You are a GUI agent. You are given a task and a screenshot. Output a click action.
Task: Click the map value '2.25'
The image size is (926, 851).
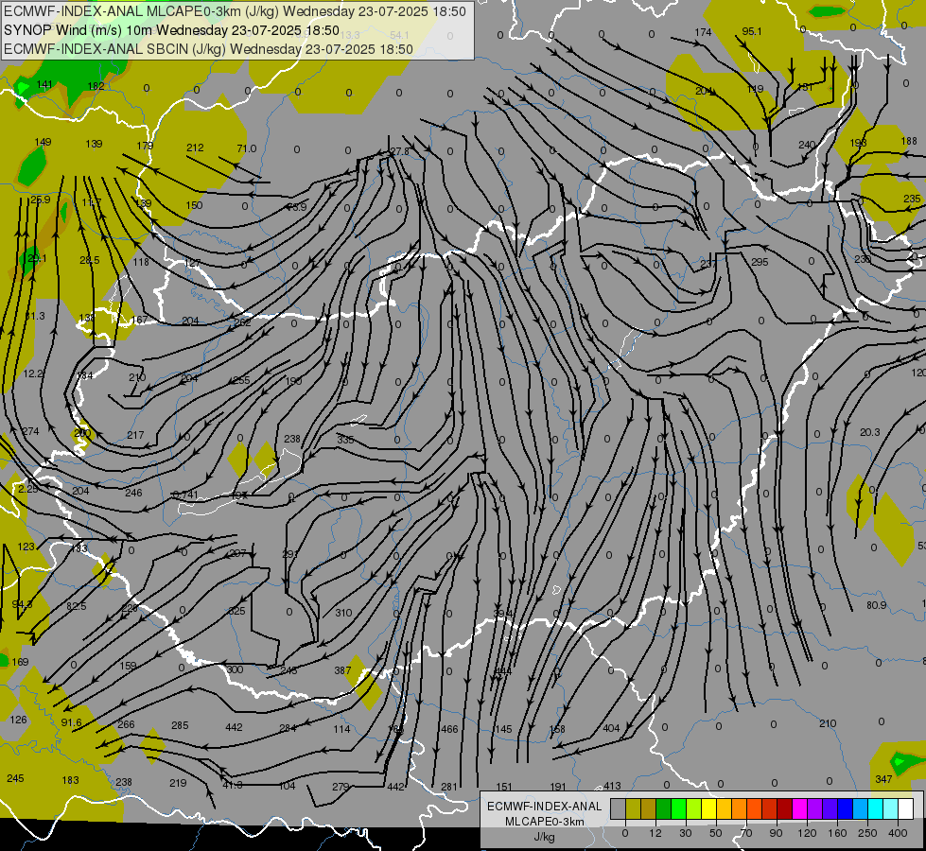[27, 489]
